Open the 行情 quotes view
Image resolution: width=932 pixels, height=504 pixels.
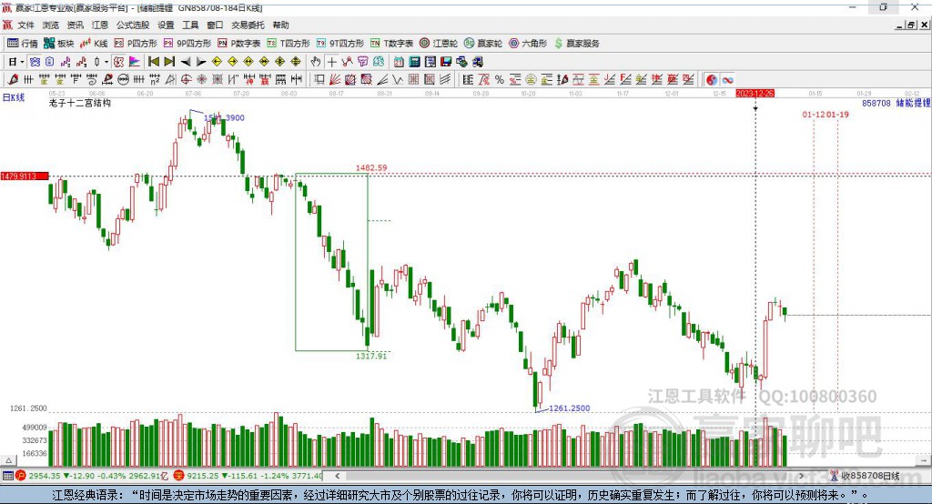pyautogui.click(x=23, y=44)
